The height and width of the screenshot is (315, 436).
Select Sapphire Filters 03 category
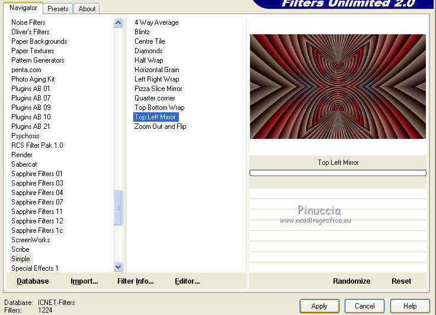click(x=37, y=183)
